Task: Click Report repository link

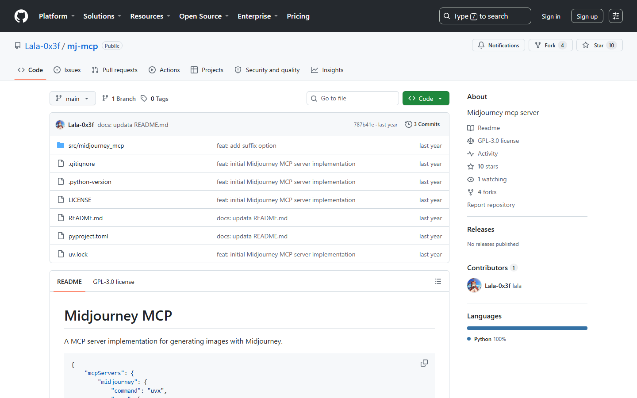Action: [491, 205]
